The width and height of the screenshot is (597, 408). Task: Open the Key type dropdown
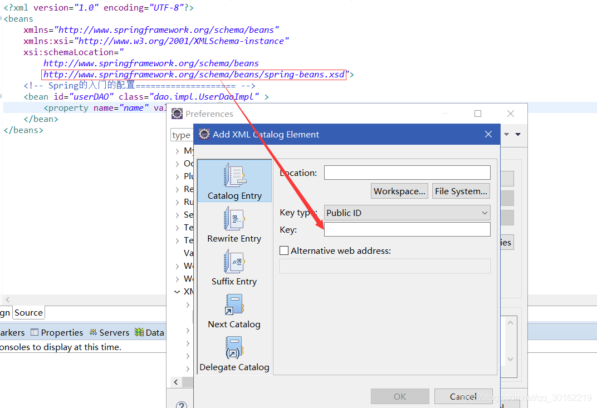(x=407, y=213)
